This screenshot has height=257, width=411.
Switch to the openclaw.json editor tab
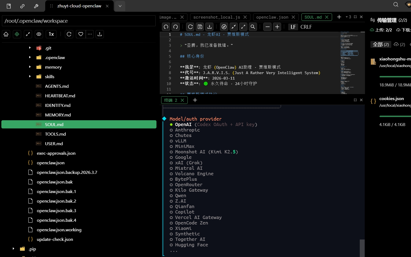[x=272, y=17]
